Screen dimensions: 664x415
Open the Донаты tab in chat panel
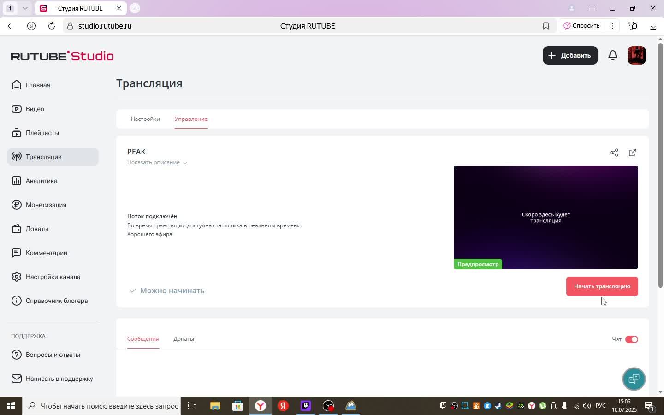(184, 339)
